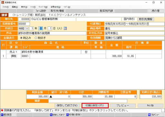Maximize the 見積書の作成 window
The image size is (165, 117).
[x=154, y=3]
